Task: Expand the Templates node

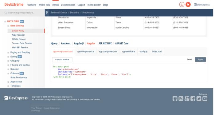Action: pyautogui.click(x=8, y=86)
